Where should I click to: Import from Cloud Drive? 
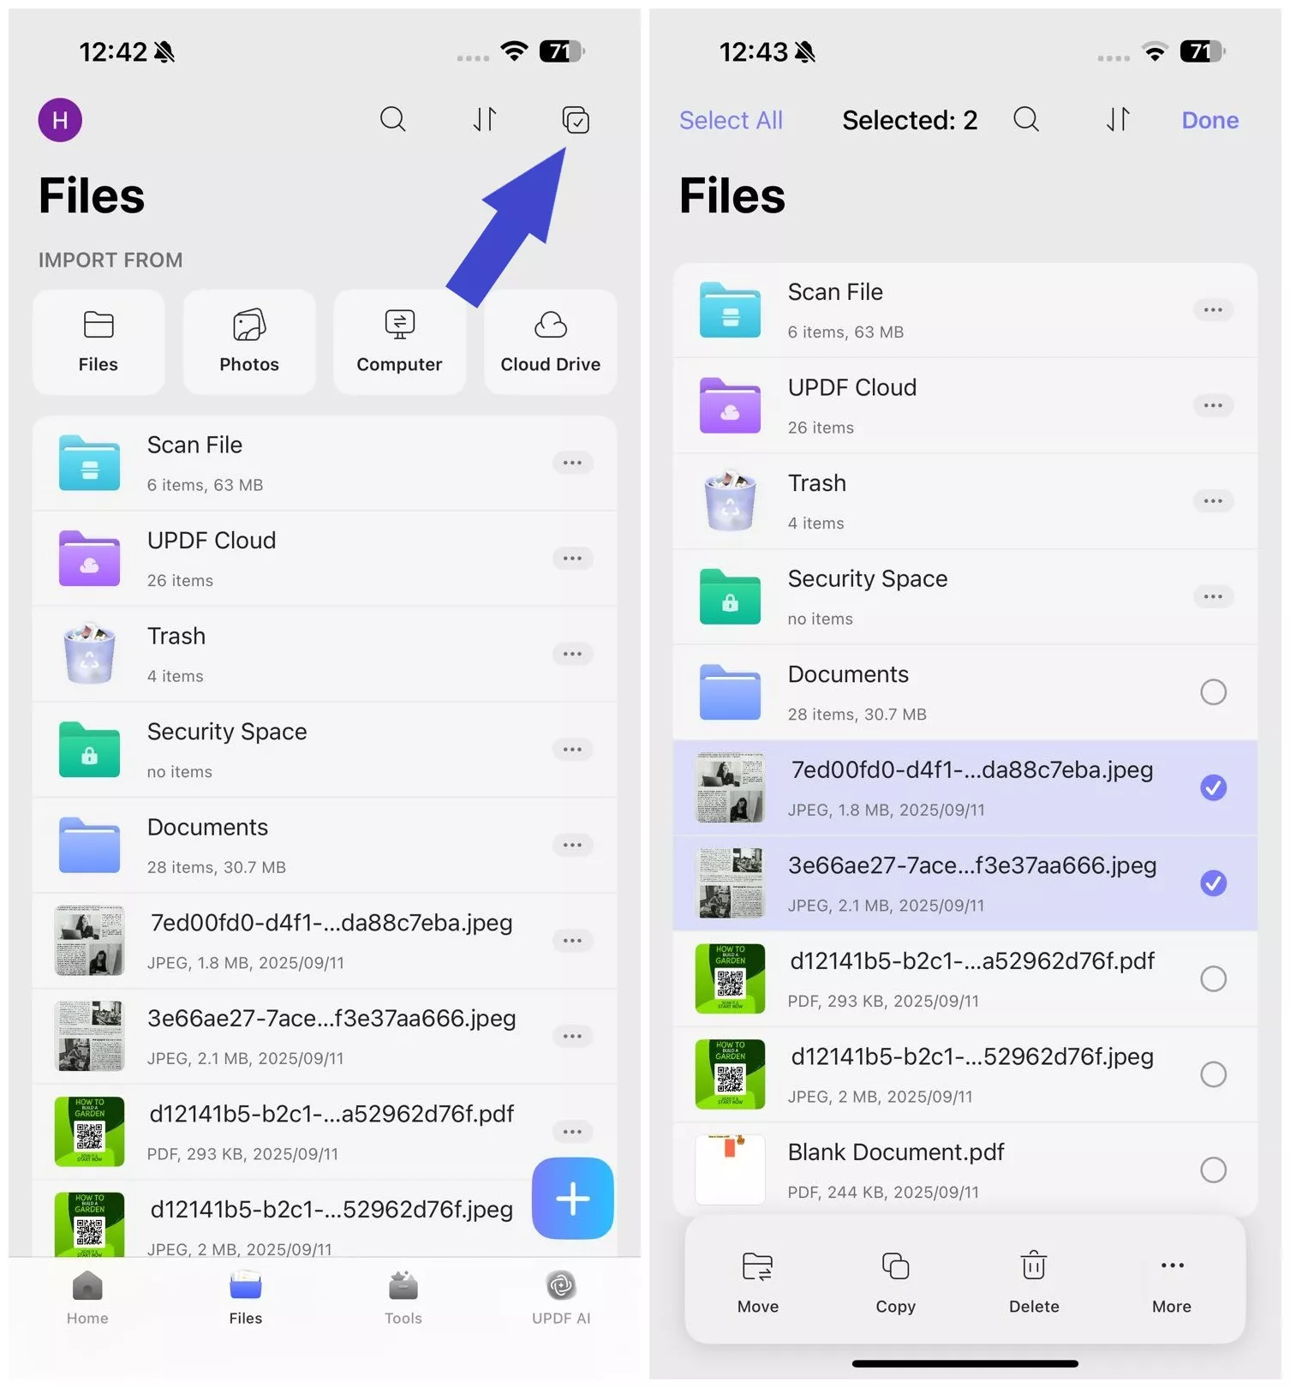pos(550,342)
